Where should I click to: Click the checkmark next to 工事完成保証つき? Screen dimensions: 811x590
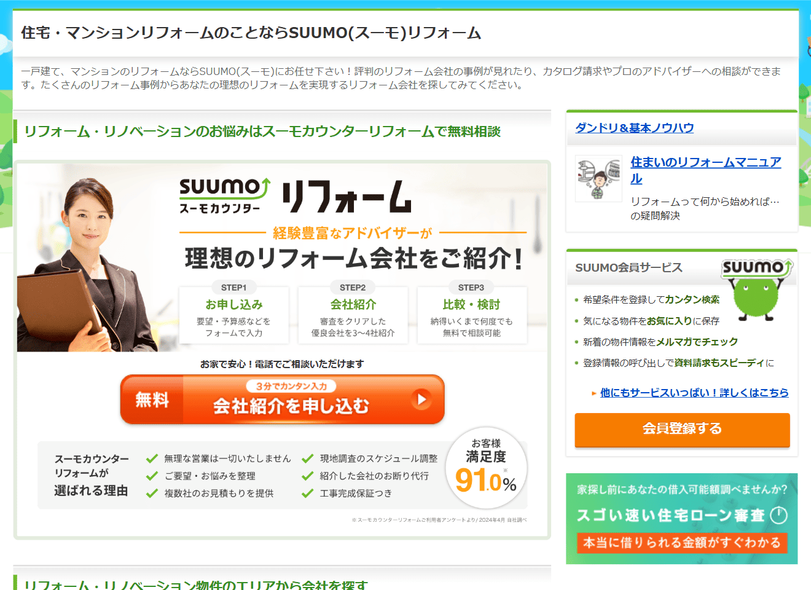click(307, 493)
